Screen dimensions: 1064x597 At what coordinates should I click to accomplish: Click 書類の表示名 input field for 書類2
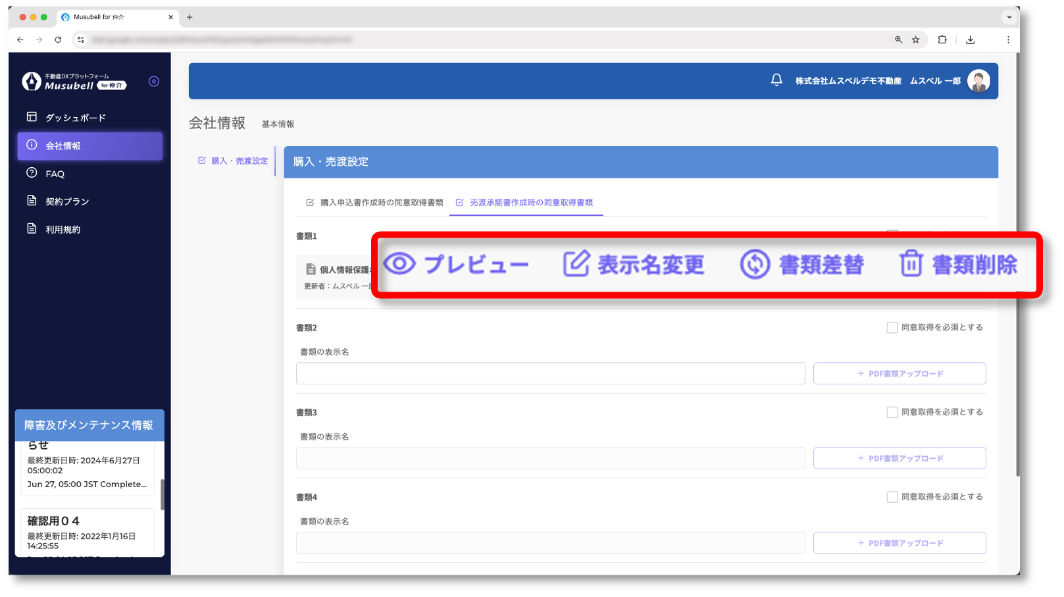tap(550, 374)
